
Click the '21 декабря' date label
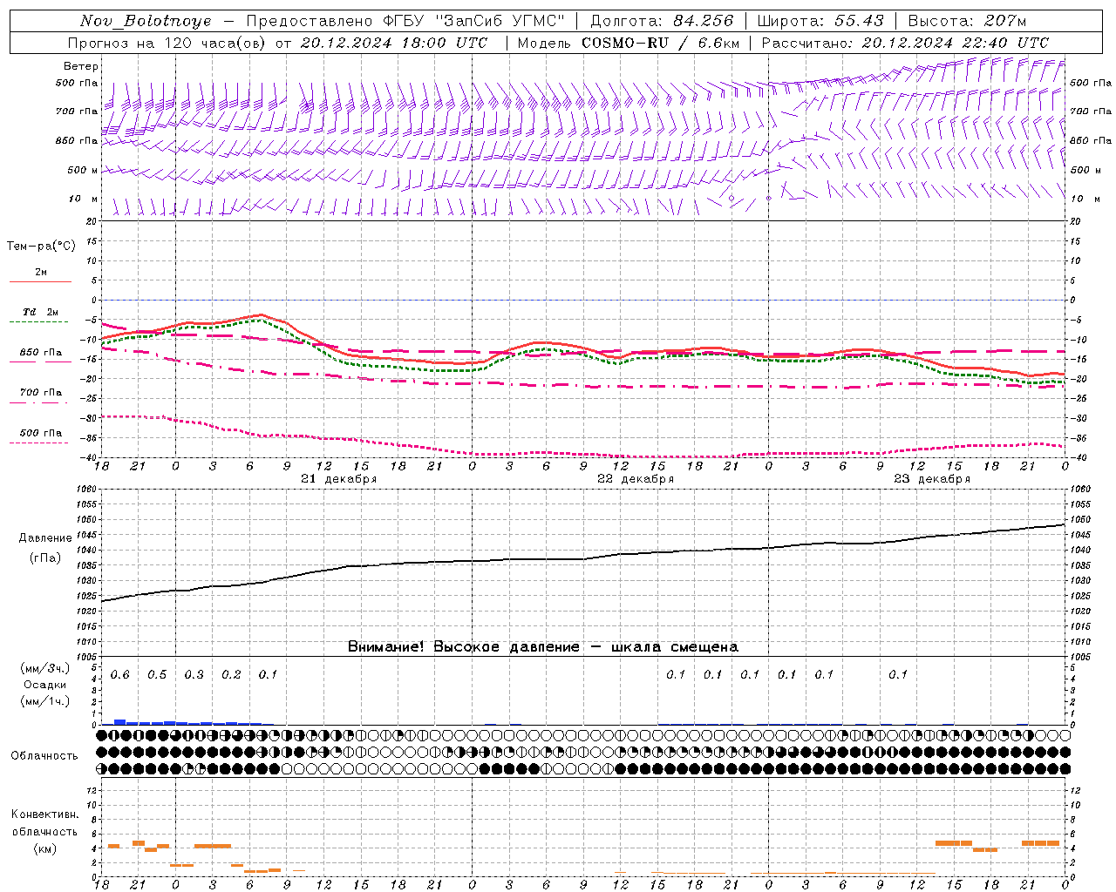click(x=339, y=479)
